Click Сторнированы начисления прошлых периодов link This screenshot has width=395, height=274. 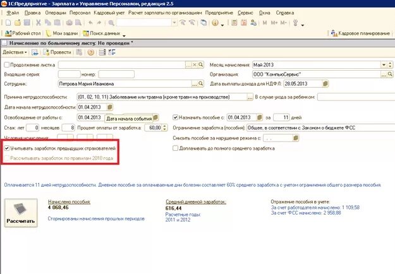coord(96,218)
